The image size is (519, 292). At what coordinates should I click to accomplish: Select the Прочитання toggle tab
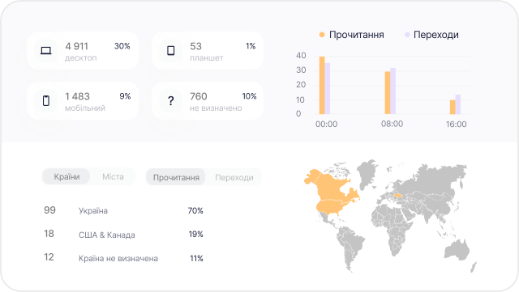pos(176,177)
